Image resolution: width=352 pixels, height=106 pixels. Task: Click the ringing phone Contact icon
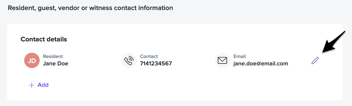coord(129,61)
